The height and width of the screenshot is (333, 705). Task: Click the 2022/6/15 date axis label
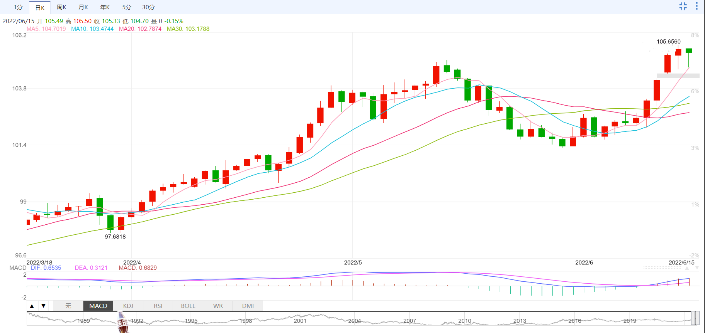point(681,262)
